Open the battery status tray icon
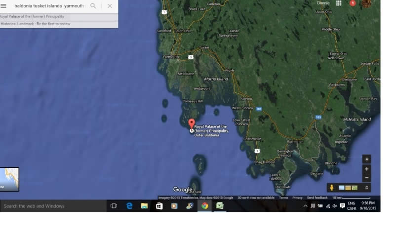This screenshot has width=395, height=237. pos(320,206)
